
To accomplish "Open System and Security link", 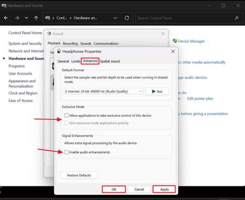I will 25,44.
